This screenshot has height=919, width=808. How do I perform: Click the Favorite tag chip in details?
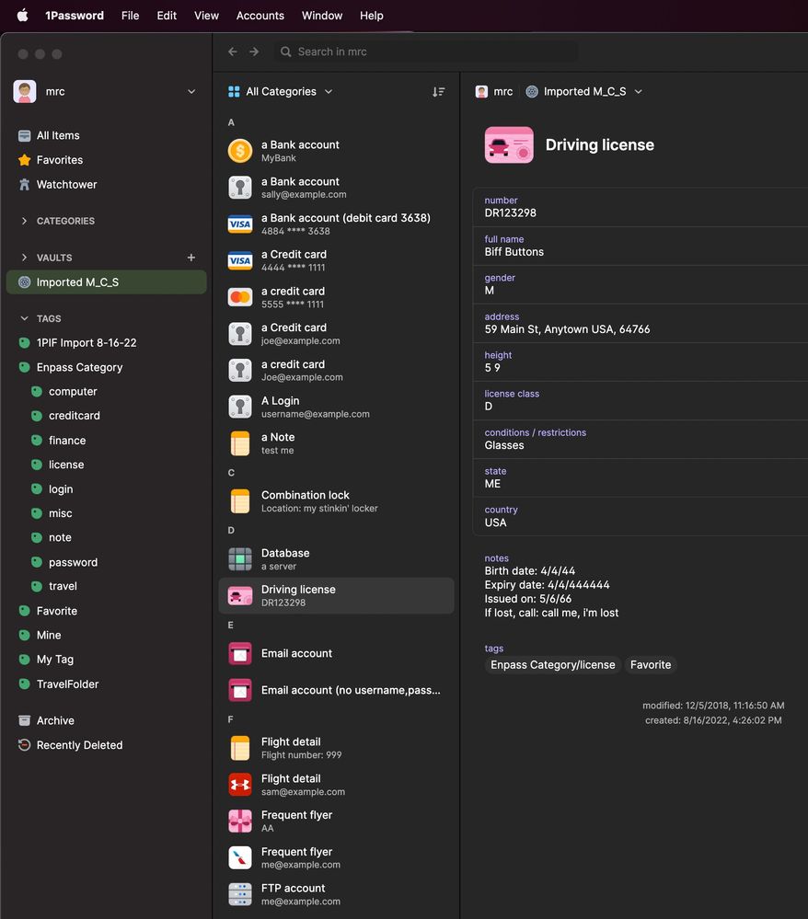coord(650,665)
